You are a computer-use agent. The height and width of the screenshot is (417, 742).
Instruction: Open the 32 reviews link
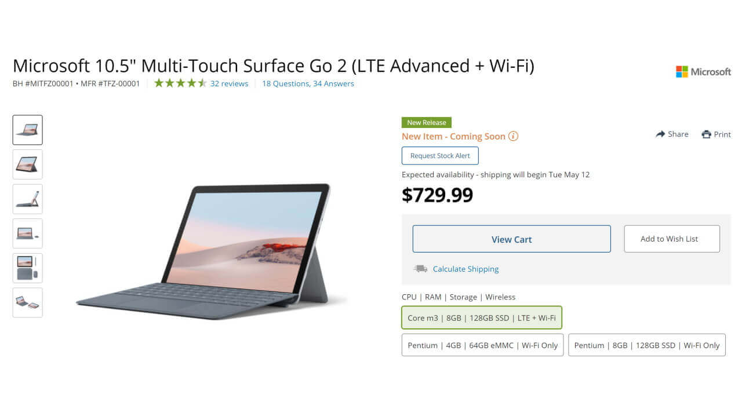pos(229,83)
